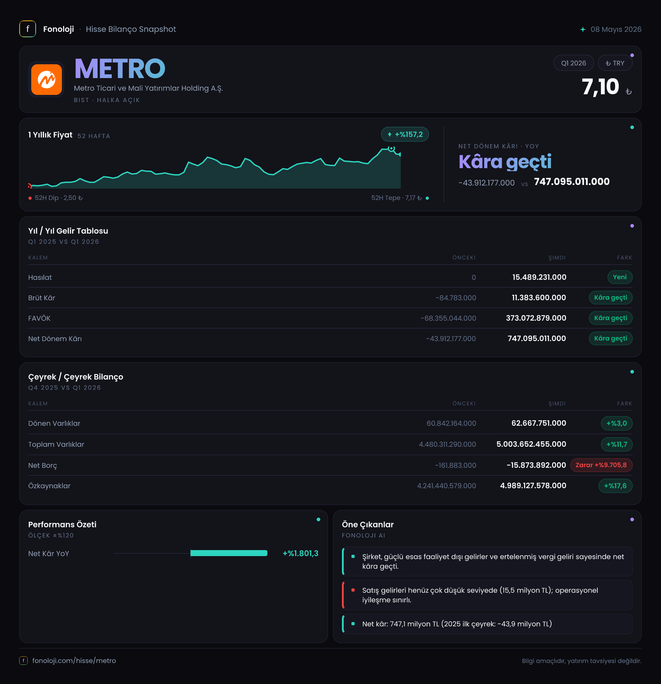Image resolution: width=661 pixels, height=684 pixels.
Task: Click the 373.072.879.000 FAVÖK value
Action: (536, 318)
